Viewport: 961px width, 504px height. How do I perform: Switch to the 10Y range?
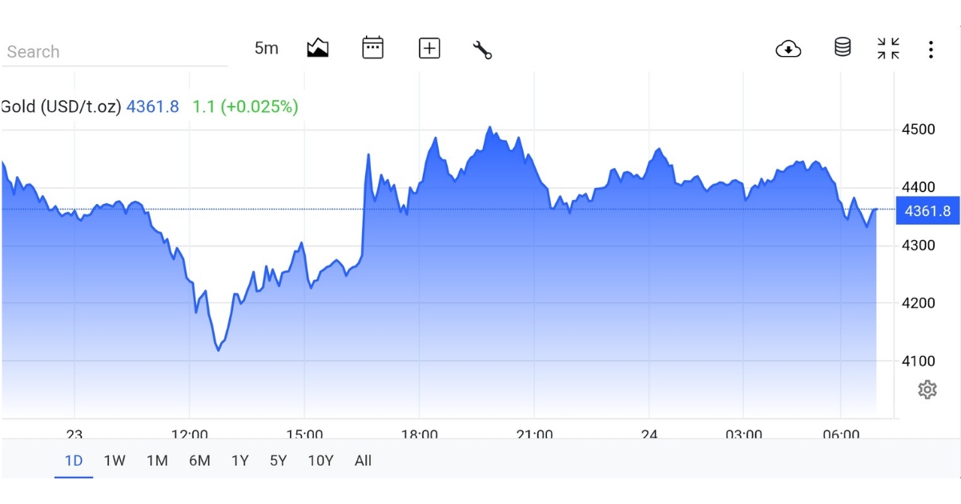coord(320,461)
